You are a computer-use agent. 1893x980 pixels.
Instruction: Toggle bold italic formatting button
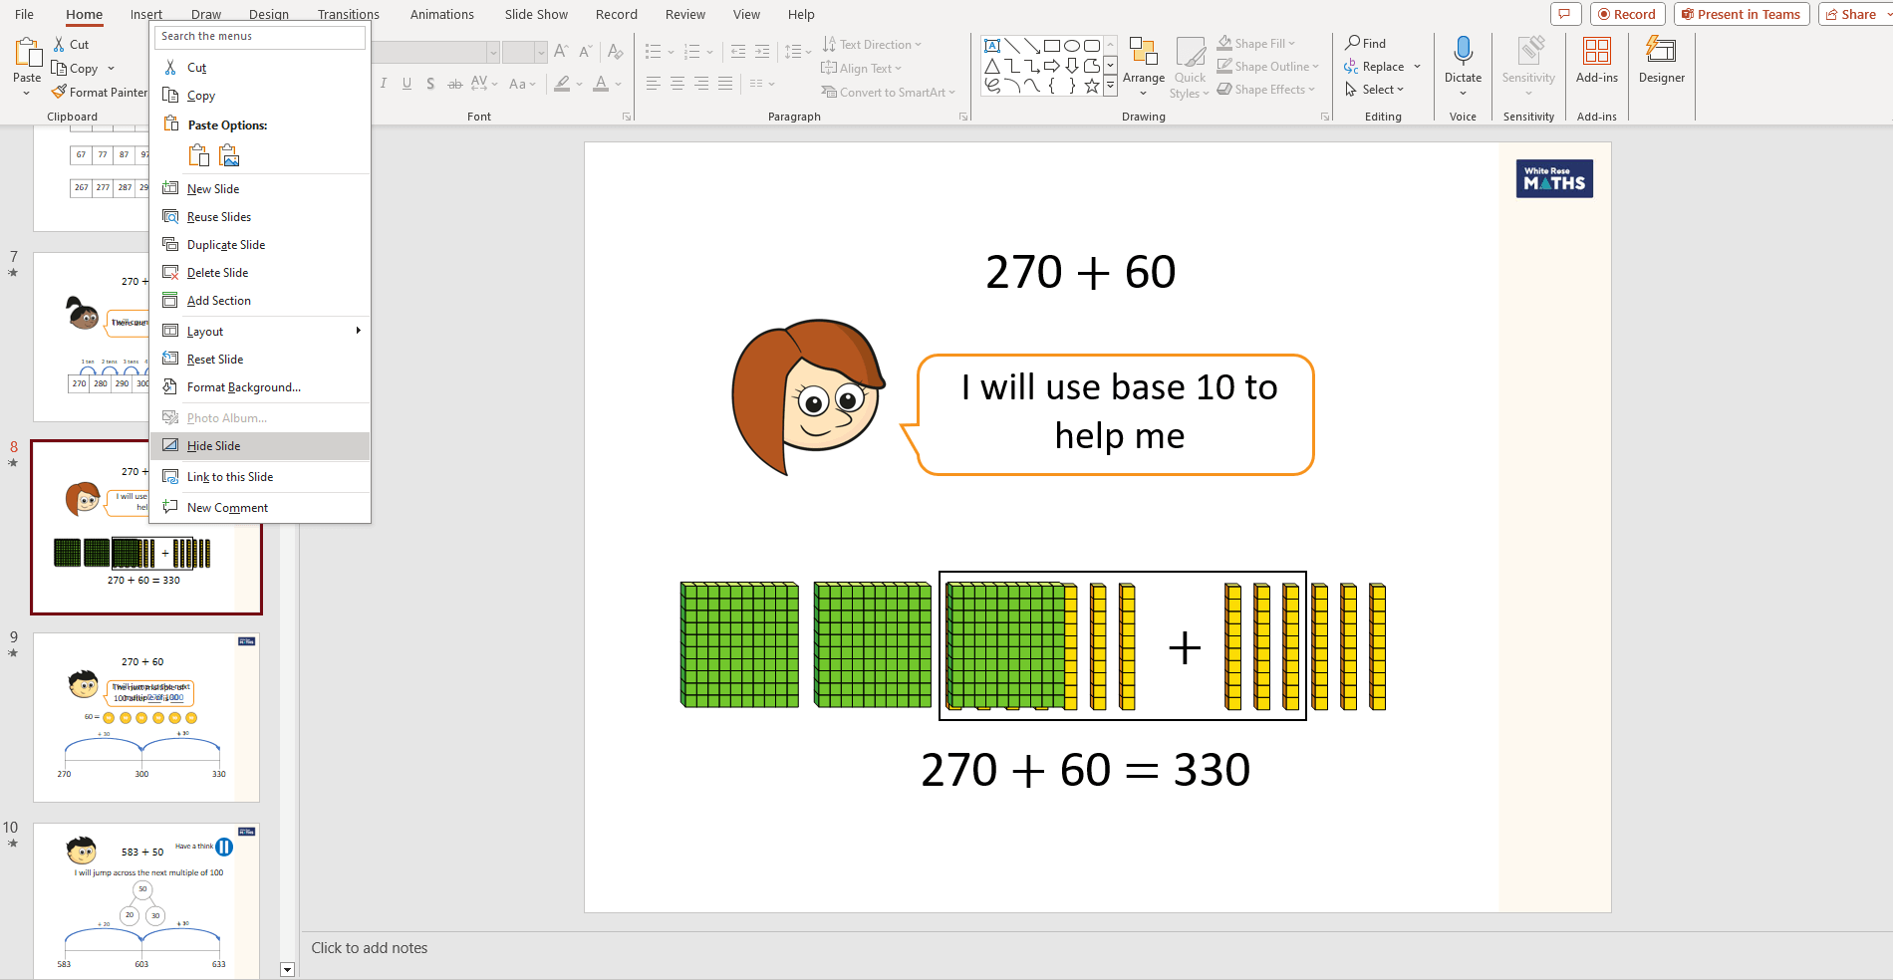384,84
